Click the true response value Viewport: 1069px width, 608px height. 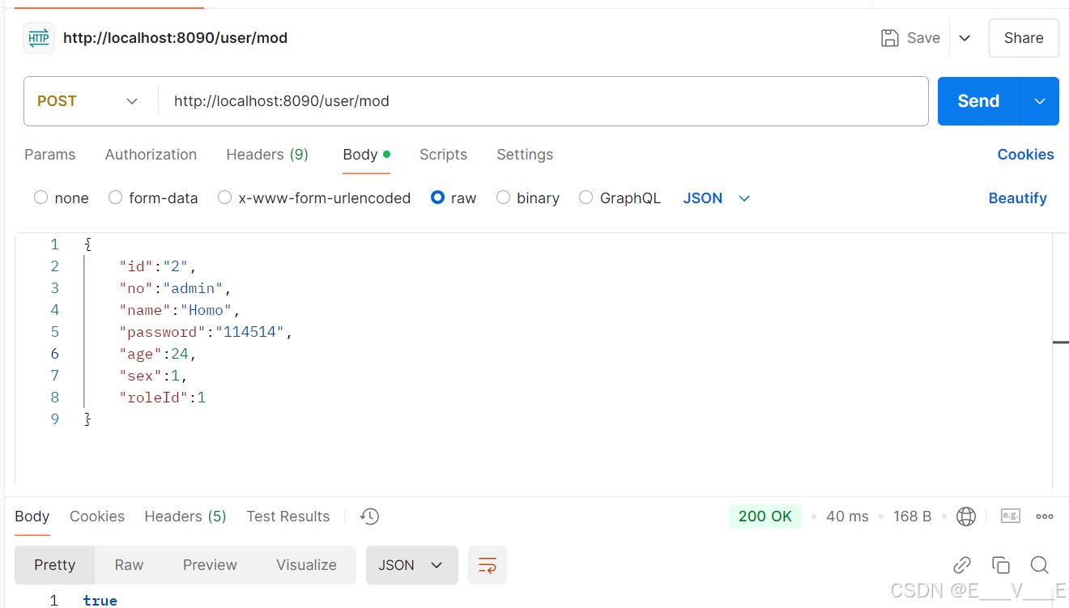(x=100, y=600)
